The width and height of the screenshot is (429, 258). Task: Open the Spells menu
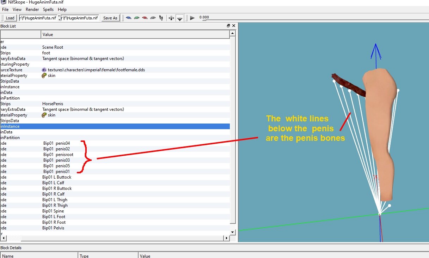(x=49, y=10)
